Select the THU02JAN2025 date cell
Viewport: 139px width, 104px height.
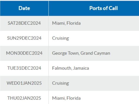[24, 98]
